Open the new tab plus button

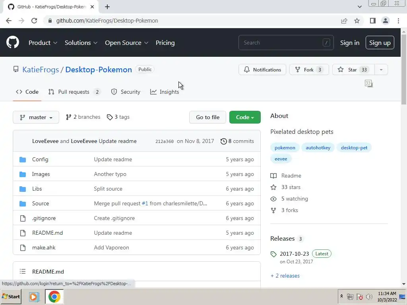[107, 7]
